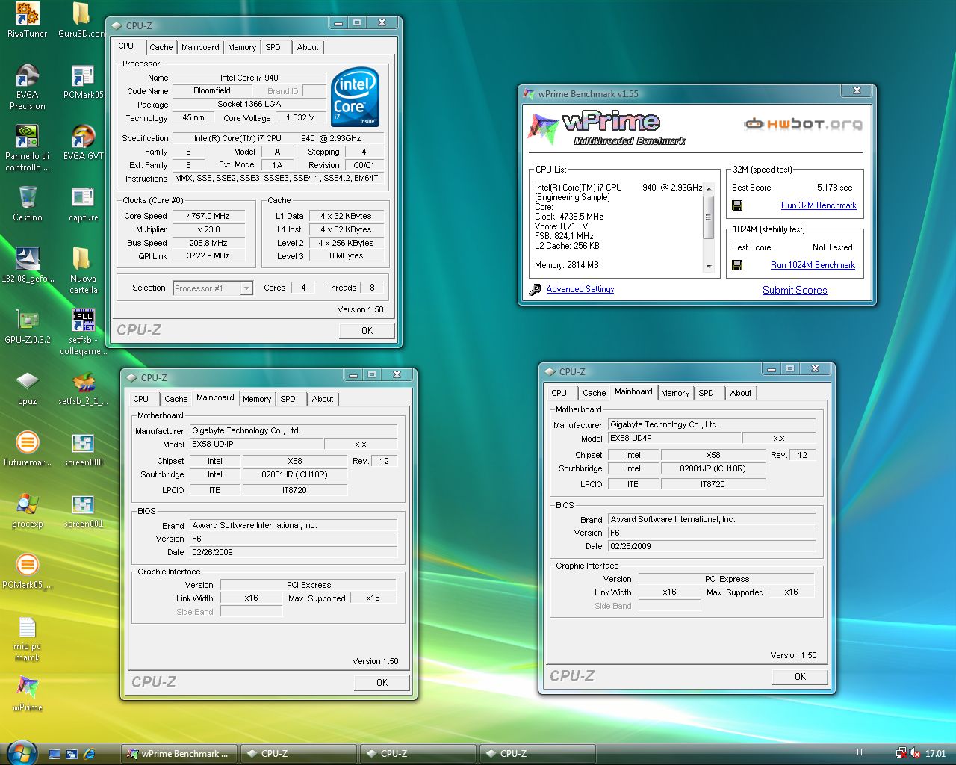Click the Core Voltage 1.632 V value

[x=301, y=117]
